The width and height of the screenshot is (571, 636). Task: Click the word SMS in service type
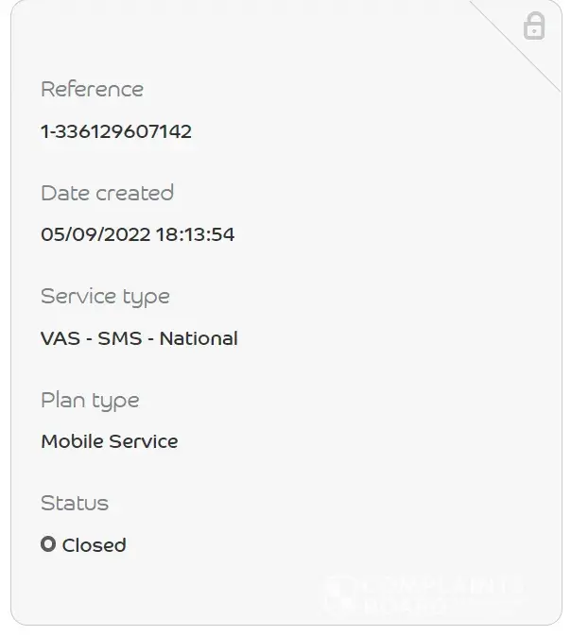click(x=119, y=338)
